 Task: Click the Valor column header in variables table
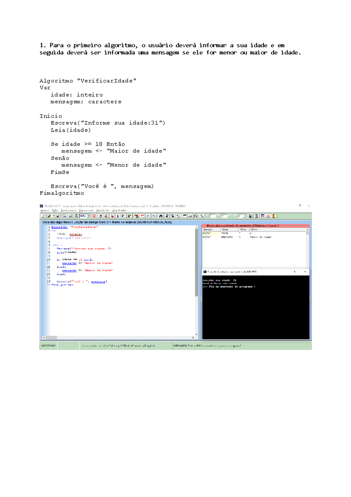tap(254, 230)
